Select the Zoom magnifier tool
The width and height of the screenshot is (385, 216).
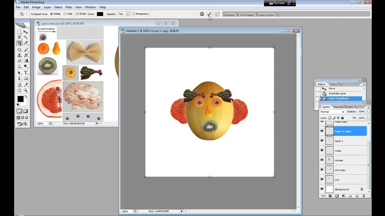26,90
